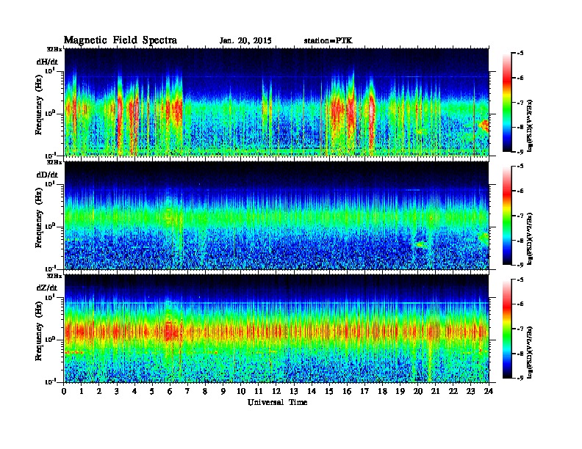The image size is (582, 449).
Task: Click the log PSD units label beside dH/dt colorbar
Action: point(531,125)
